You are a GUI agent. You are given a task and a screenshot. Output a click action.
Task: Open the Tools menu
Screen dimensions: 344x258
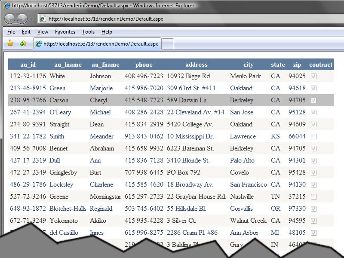(89, 32)
